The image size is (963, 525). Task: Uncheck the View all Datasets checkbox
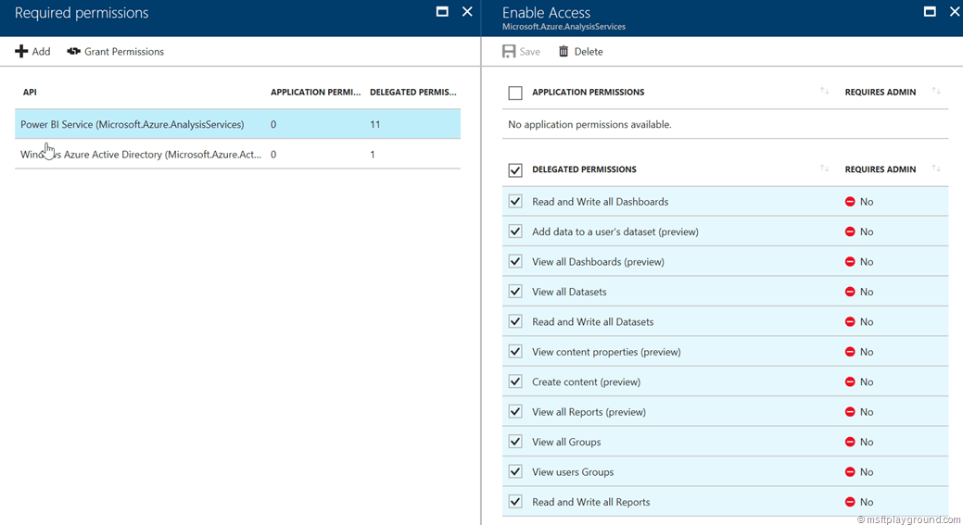[x=515, y=292]
